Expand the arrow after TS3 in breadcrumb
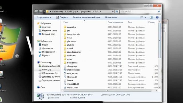The width and height of the screenshot is (183, 103). tap(100, 11)
